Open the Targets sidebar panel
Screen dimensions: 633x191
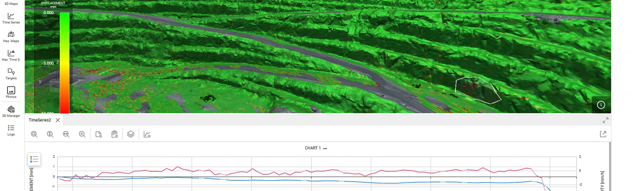[x=11, y=74]
